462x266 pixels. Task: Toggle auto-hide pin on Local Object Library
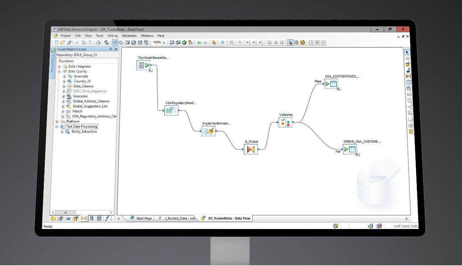[x=111, y=49]
